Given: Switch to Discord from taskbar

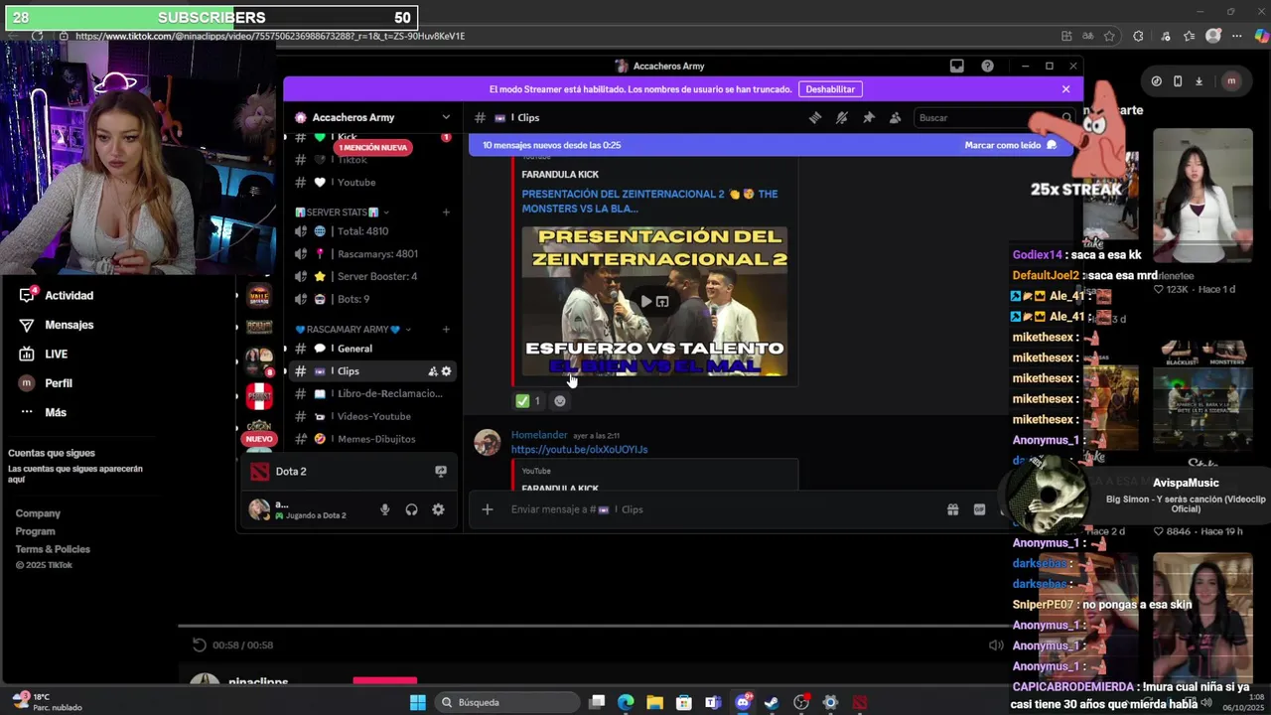Looking at the screenshot, I should pos(743,702).
